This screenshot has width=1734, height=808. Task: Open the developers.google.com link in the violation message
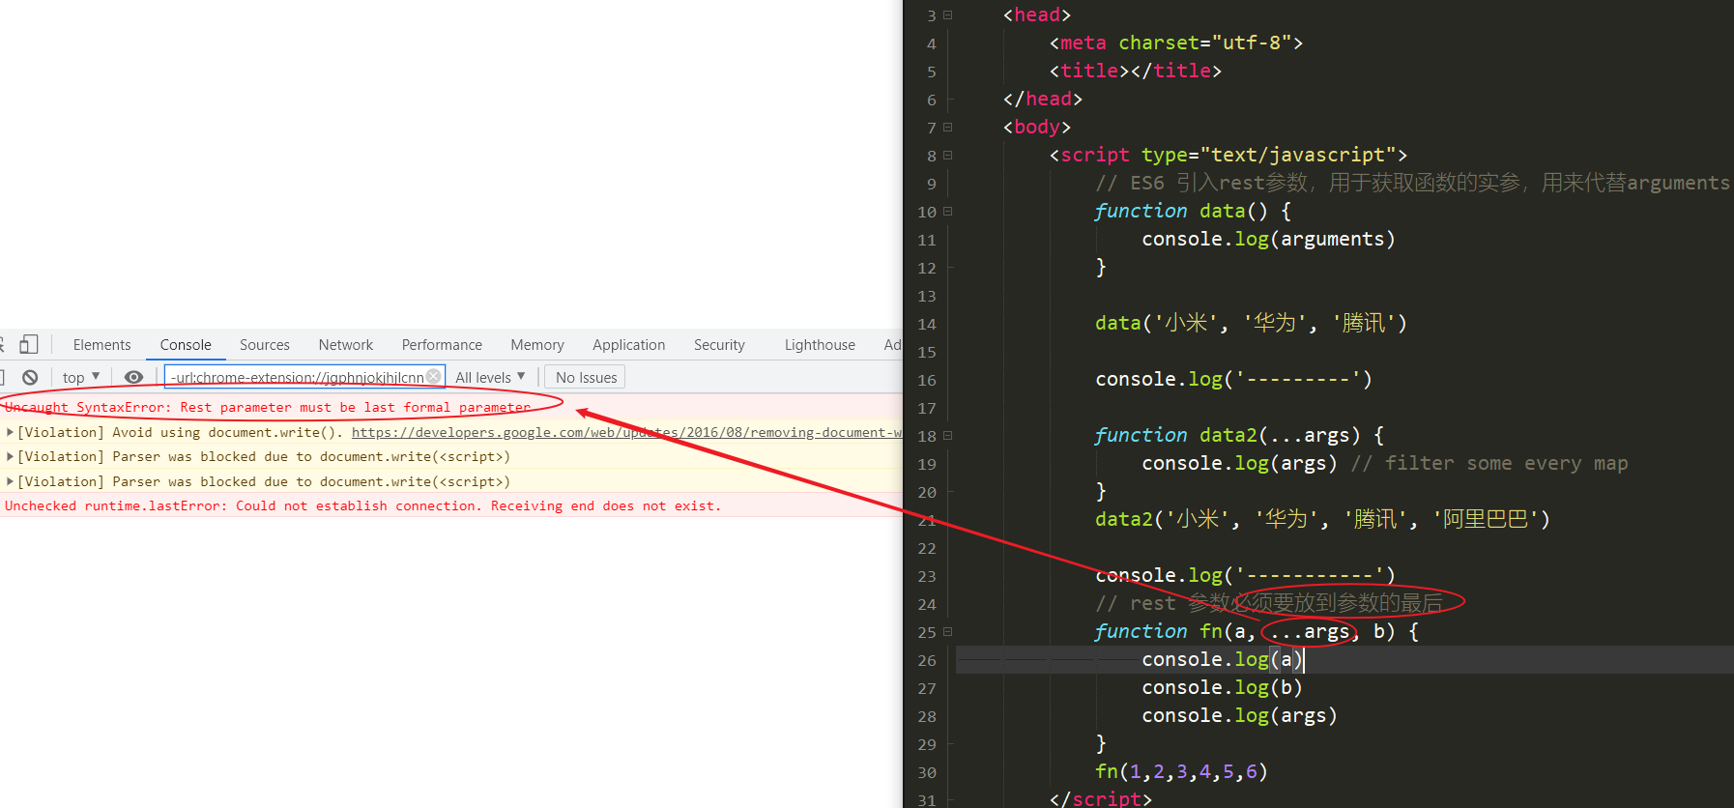click(626, 432)
